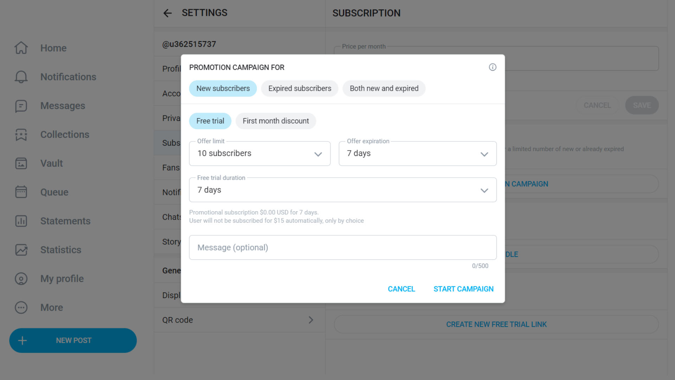Open the Statistics chart icon
The image size is (675, 380).
pyautogui.click(x=21, y=250)
